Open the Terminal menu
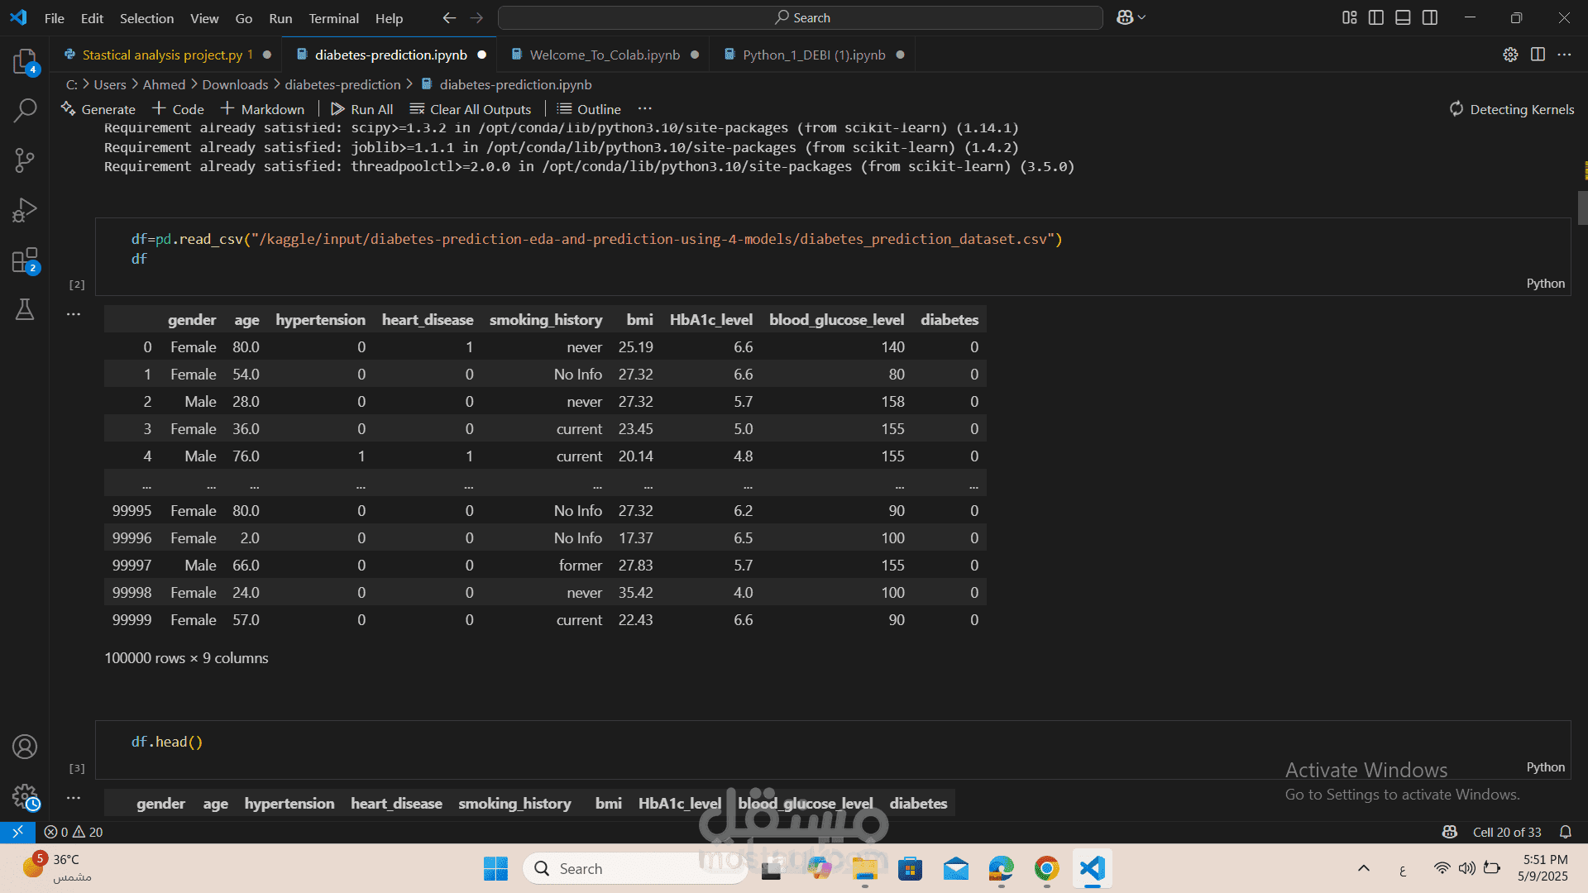Screen dimensions: 1588x893 coord(333,18)
